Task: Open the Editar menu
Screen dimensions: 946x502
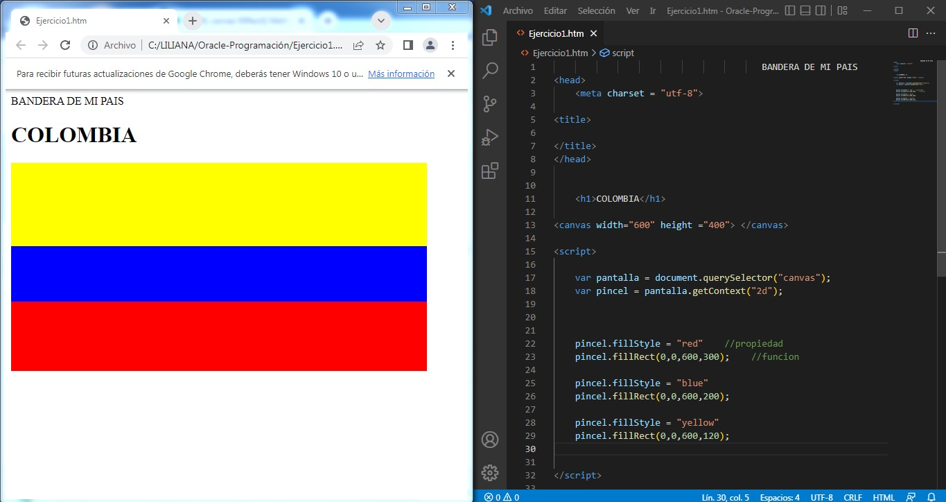Action: 555,10
